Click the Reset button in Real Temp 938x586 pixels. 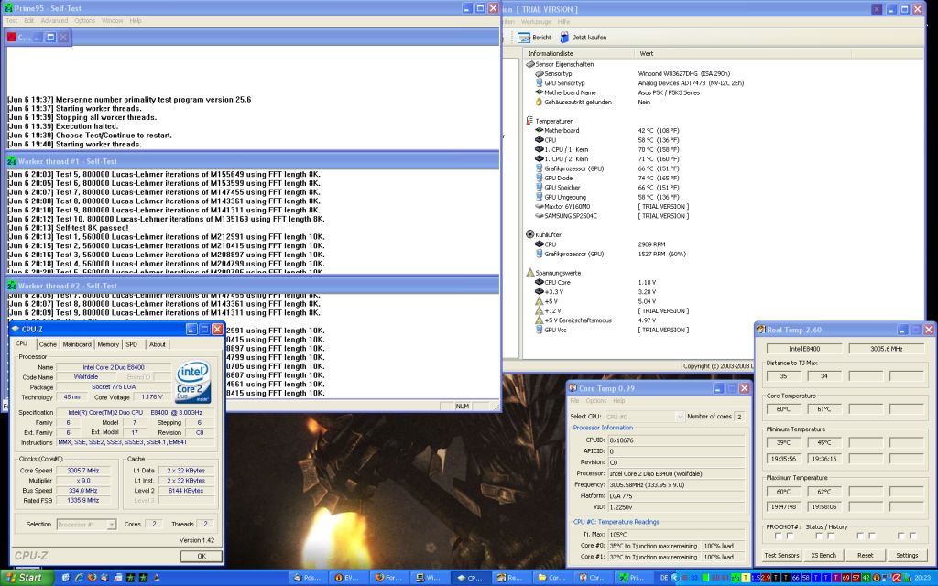pyautogui.click(x=865, y=556)
